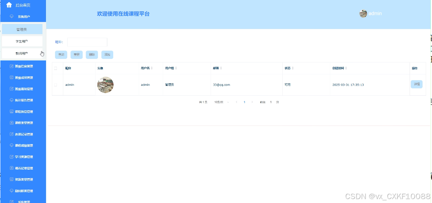Click the 添加 add button
Screen dimensions: 432x203
tap(107, 55)
